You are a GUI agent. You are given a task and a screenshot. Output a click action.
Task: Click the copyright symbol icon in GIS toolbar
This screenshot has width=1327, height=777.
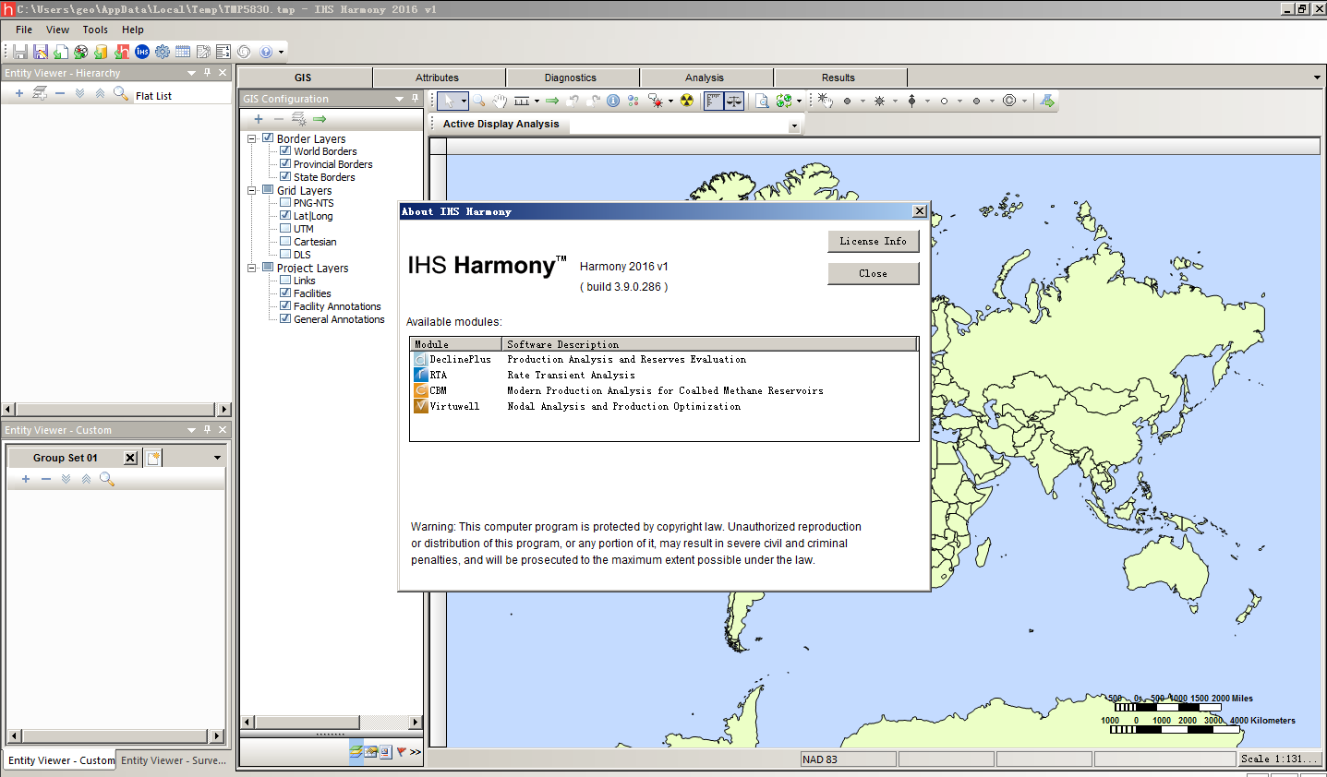pyautogui.click(x=1009, y=101)
